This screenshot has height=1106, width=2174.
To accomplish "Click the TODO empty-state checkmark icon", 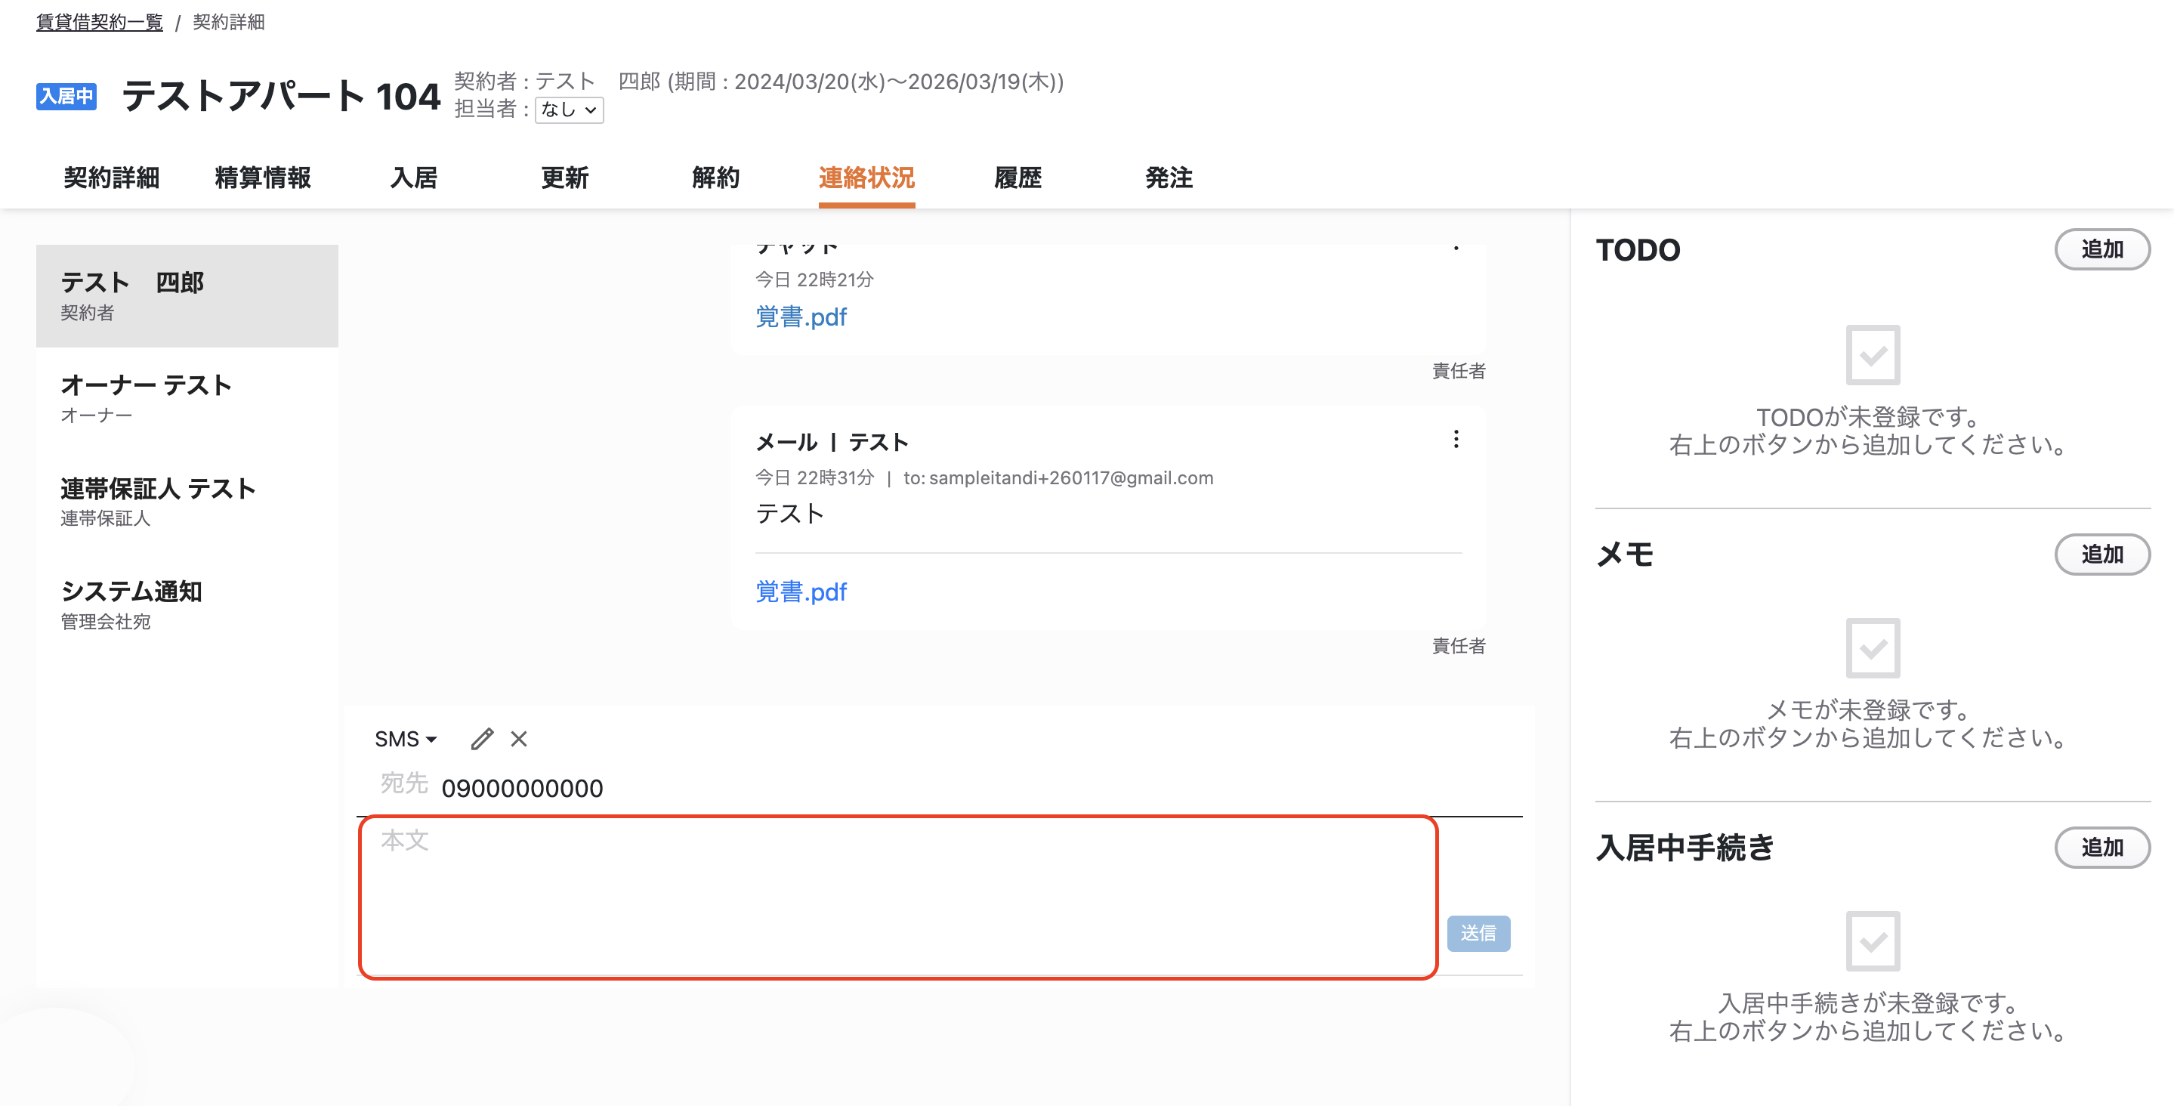I will pos(1873,354).
